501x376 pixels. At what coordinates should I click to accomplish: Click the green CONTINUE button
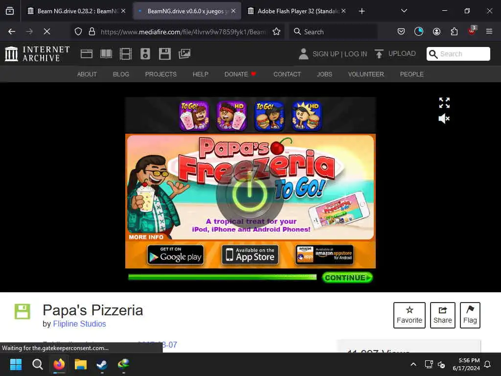pyautogui.click(x=347, y=278)
